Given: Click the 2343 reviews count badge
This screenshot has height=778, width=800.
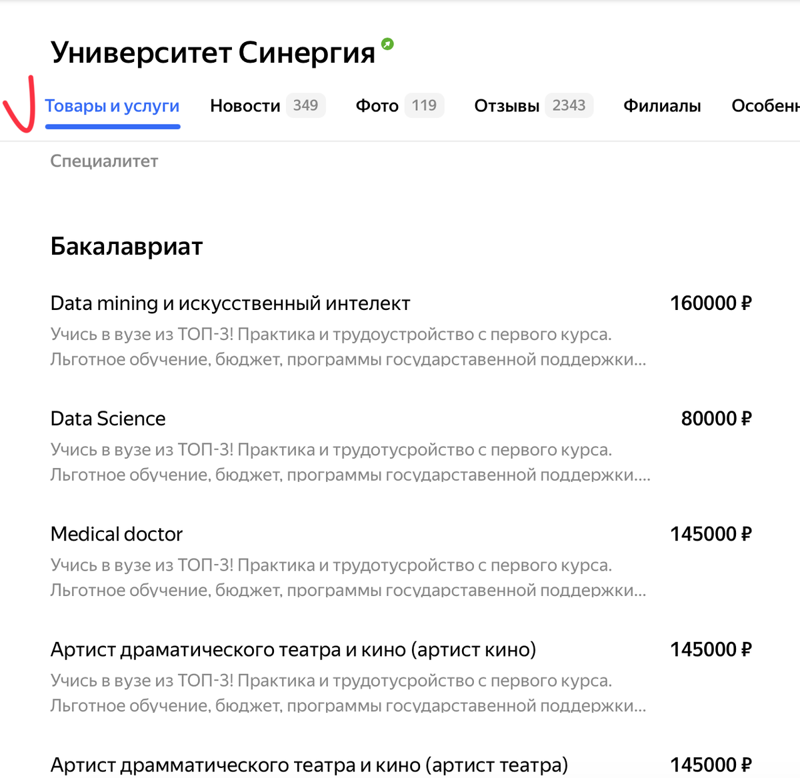Looking at the screenshot, I should [x=569, y=105].
